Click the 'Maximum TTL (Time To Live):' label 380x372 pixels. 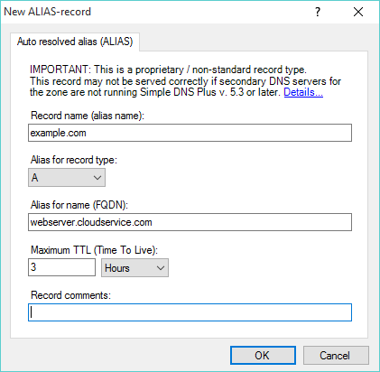click(94, 250)
